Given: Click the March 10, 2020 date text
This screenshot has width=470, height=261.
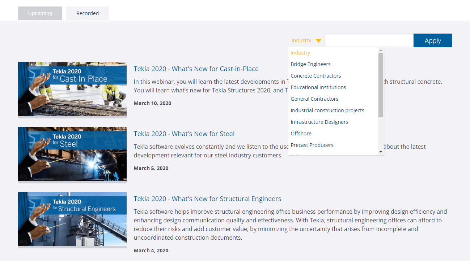Looking at the screenshot, I should [152, 103].
